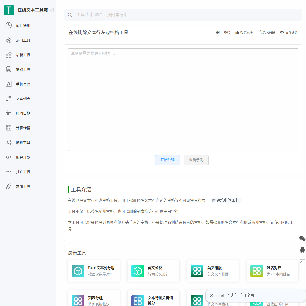Open the 文本列表 list icon

pyautogui.click(x=9, y=98)
